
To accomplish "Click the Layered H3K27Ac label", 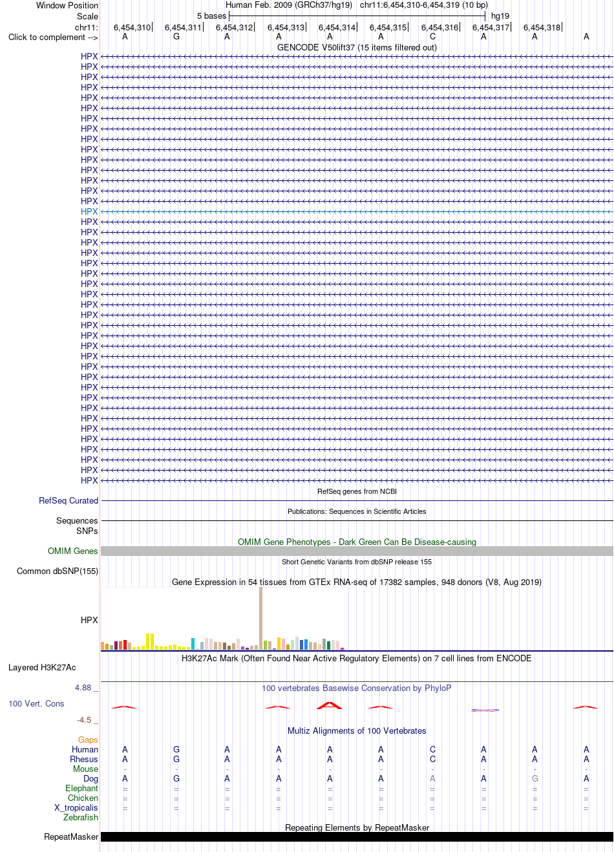I will (x=42, y=667).
